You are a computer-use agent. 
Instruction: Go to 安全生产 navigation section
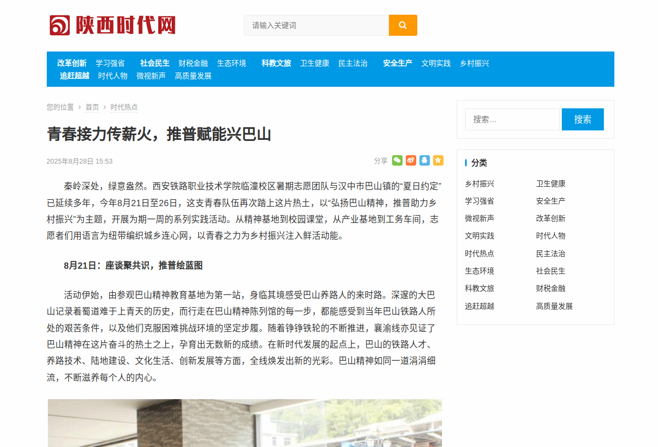click(397, 63)
